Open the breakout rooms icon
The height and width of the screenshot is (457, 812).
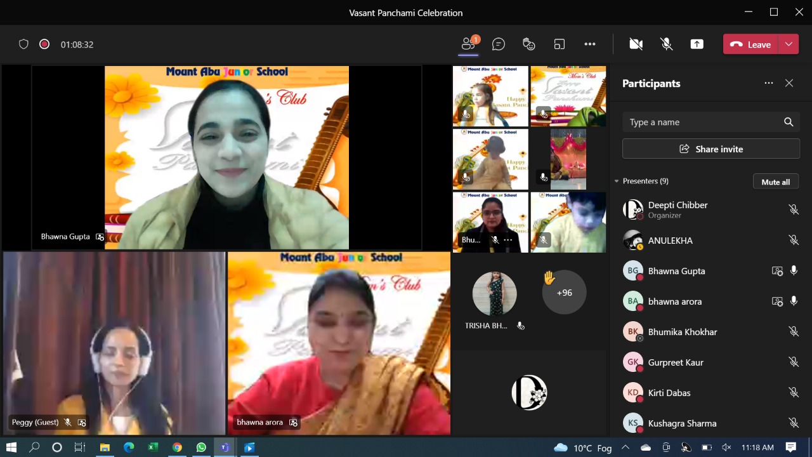(559, 44)
